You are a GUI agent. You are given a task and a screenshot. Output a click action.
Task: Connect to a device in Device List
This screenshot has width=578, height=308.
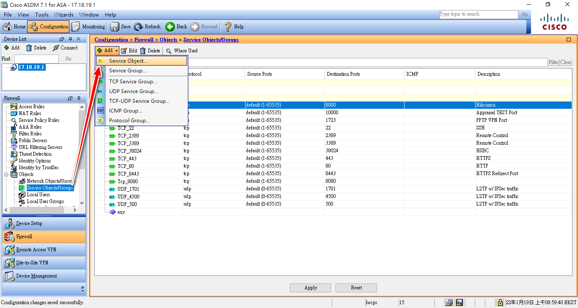[66, 47]
